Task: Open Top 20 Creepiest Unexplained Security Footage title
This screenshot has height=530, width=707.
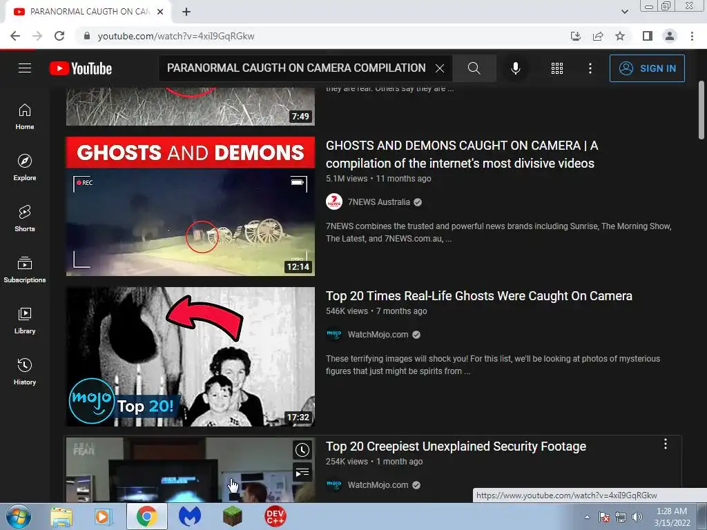Action: pyautogui.click(x=456, y=446)
